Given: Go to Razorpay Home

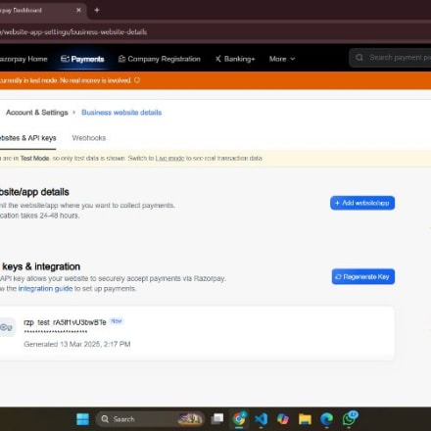Looking at the screenshot, I should tap(24, 59).
